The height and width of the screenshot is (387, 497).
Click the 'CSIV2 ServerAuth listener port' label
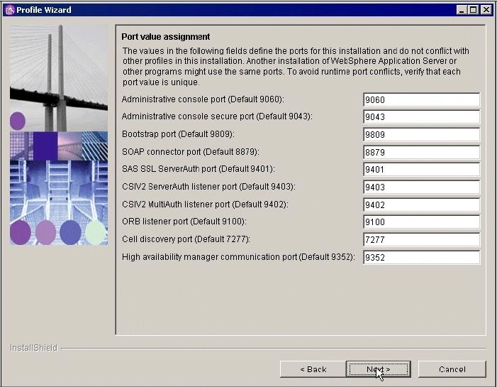pyautogui.click(x=208, y=187)
